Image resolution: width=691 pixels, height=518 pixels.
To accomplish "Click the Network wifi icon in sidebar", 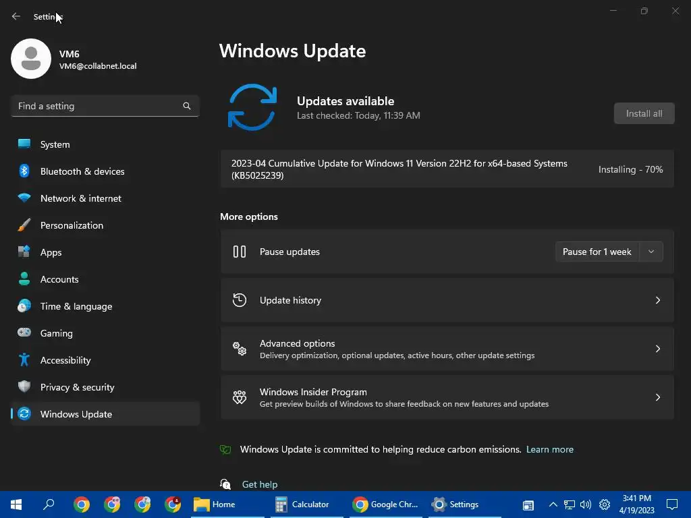I will [24, 198].
